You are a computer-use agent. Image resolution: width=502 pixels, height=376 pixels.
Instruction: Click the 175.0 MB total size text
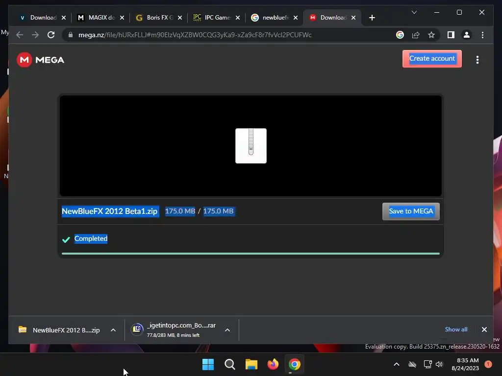tap(219, 211)
